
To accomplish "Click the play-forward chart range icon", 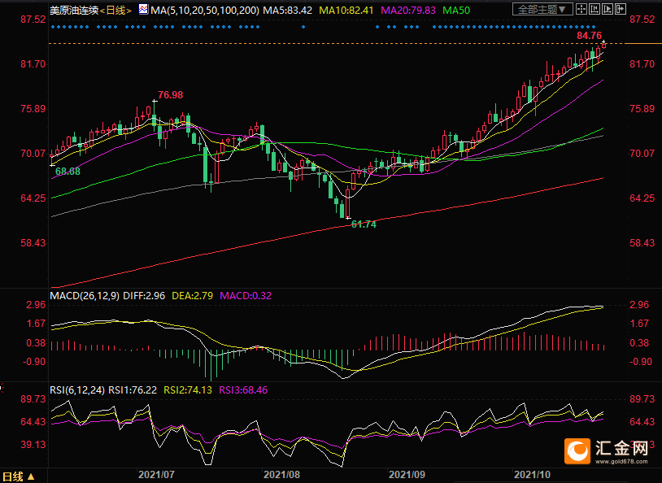I will tap(608, 9).
